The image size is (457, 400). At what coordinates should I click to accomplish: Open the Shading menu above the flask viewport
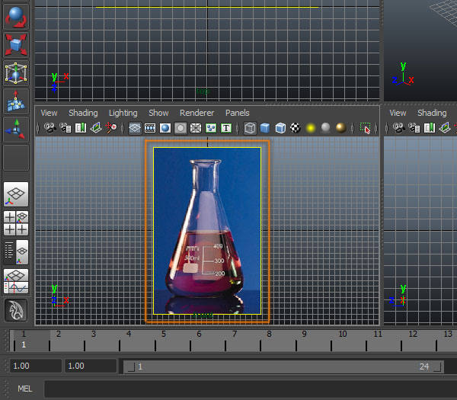click(x=83, y=113)
